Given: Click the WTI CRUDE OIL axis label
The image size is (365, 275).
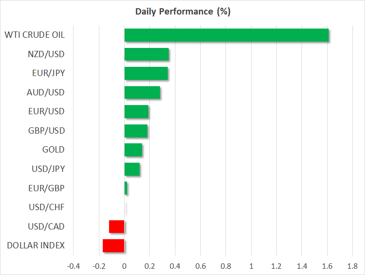Looking at the screenshot, I should pos(34,35).
